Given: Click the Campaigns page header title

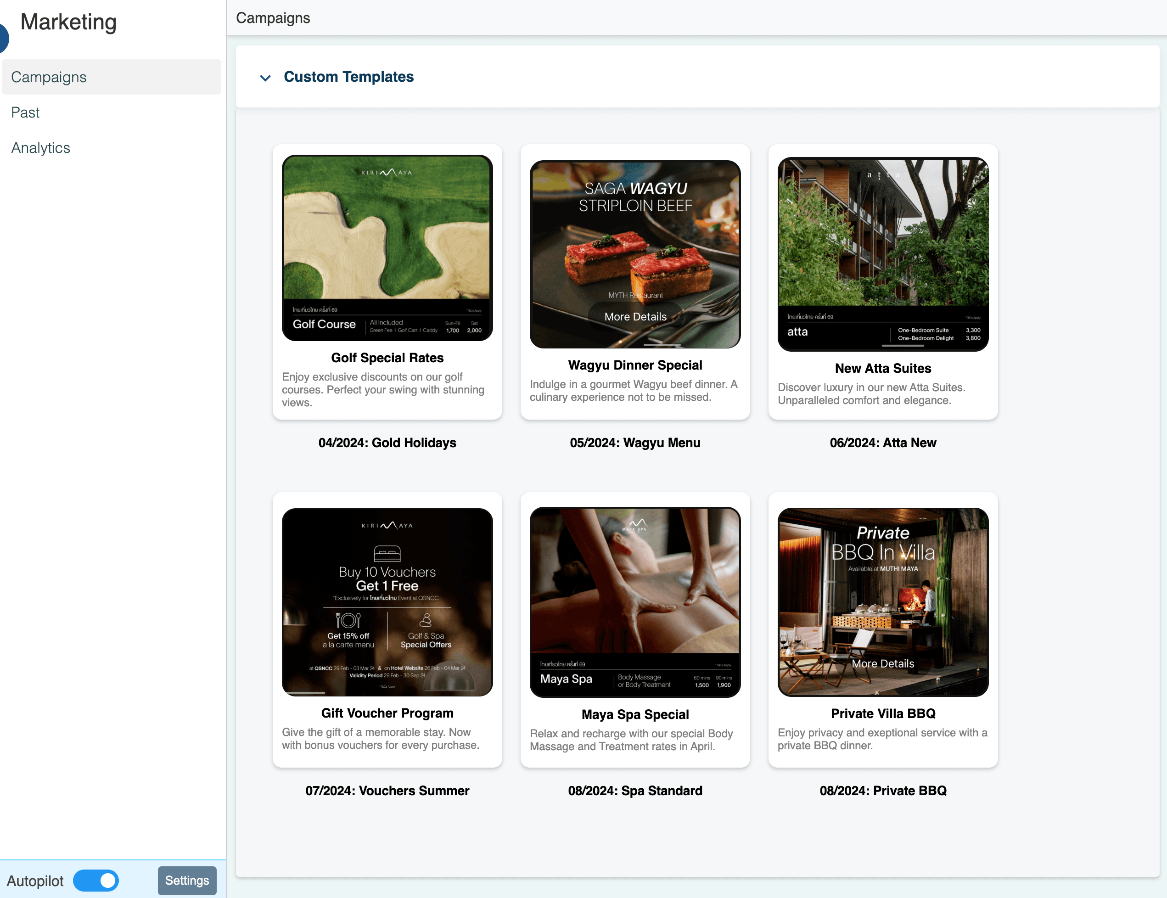Looking at the screenshot, I should 273,18.
